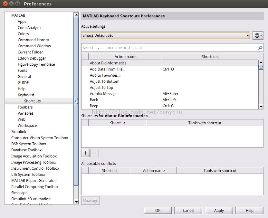Add a new shortcut with plus button
Screen dimensions: 268x218
pos(86,153)
